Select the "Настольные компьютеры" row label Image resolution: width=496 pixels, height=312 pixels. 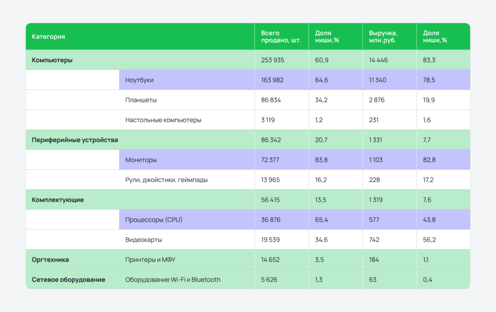(x=163, y=120)
